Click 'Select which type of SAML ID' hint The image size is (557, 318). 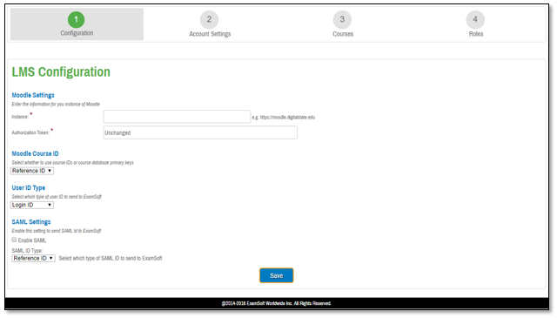point(111,258)
